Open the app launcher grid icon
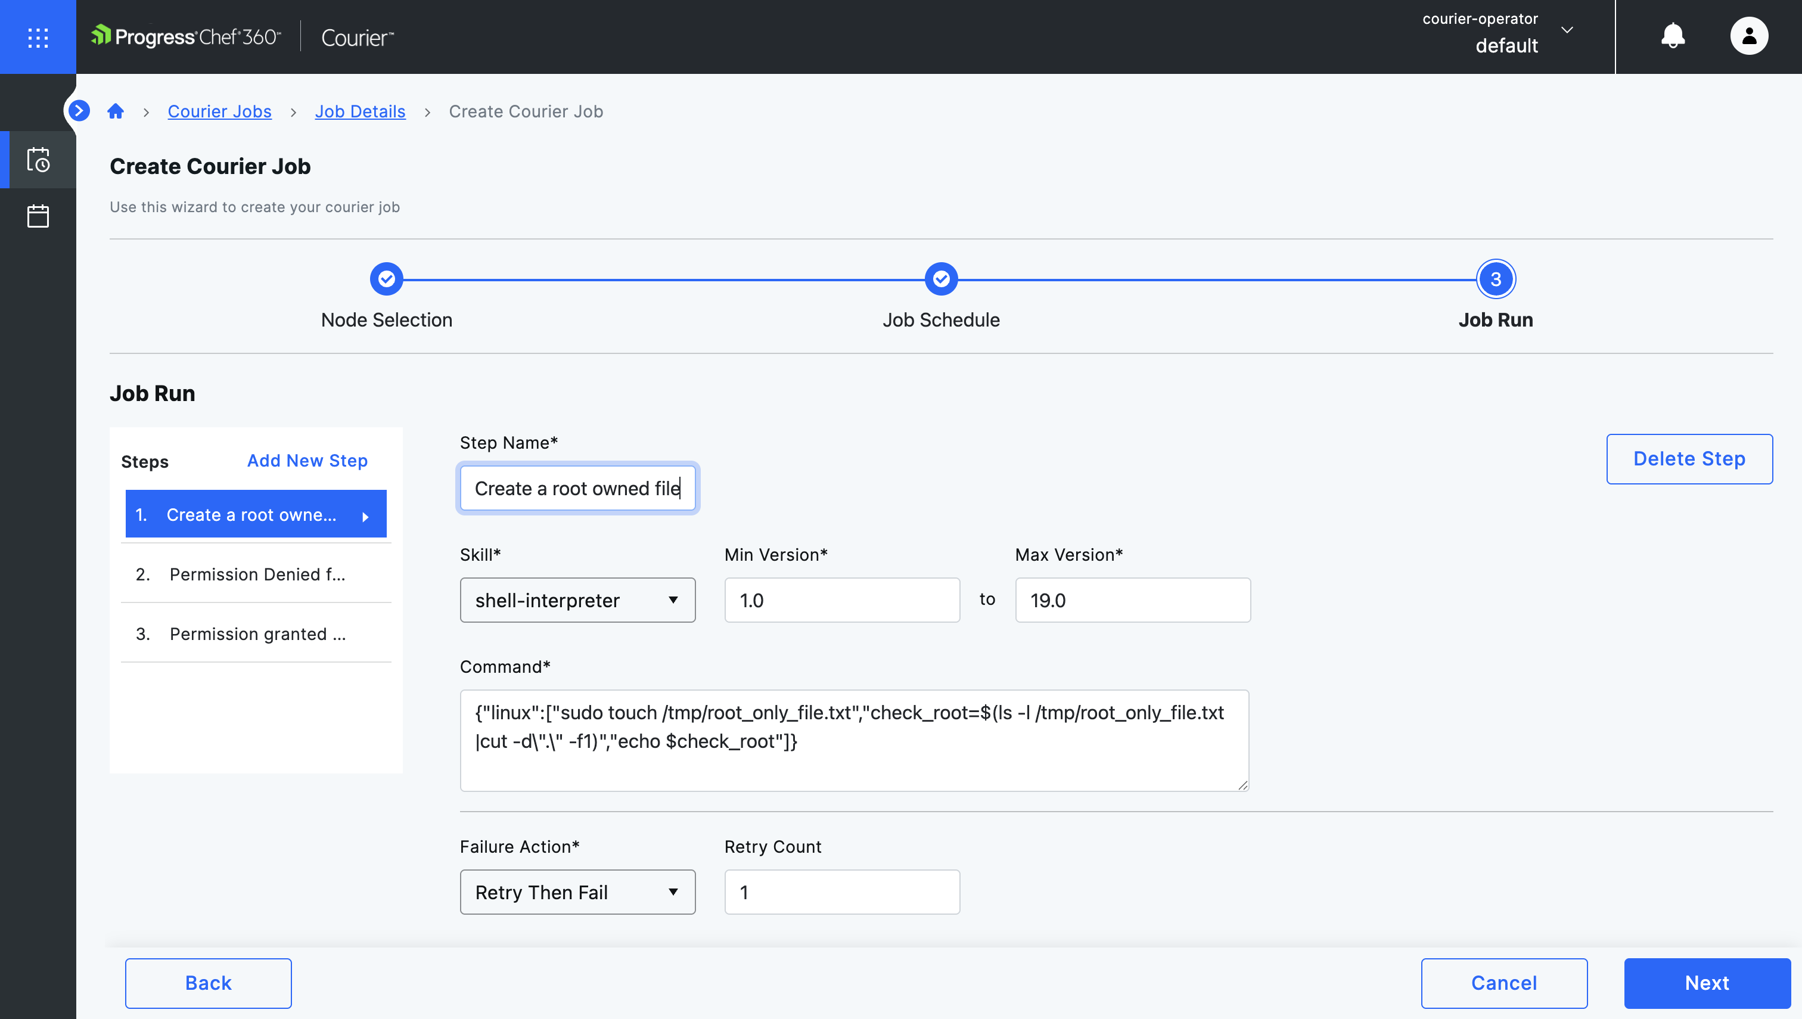Image resolution: width=1802 pixels, height=1019 pixels. pos(38,37)
